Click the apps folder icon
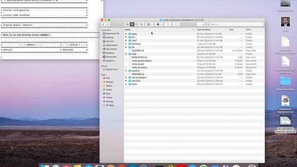 130,34
